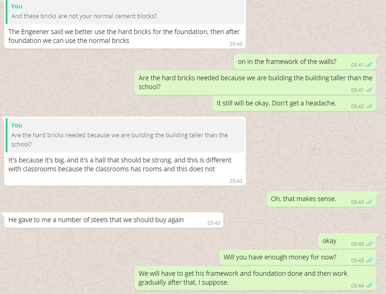Click ticks on sent "Are the hard bricks needed" message

click(x=369, y=90)
